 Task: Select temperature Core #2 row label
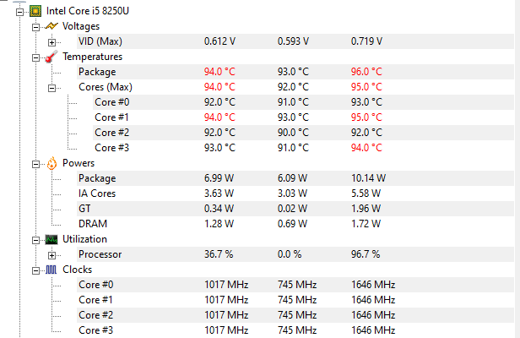click(112, 133)
